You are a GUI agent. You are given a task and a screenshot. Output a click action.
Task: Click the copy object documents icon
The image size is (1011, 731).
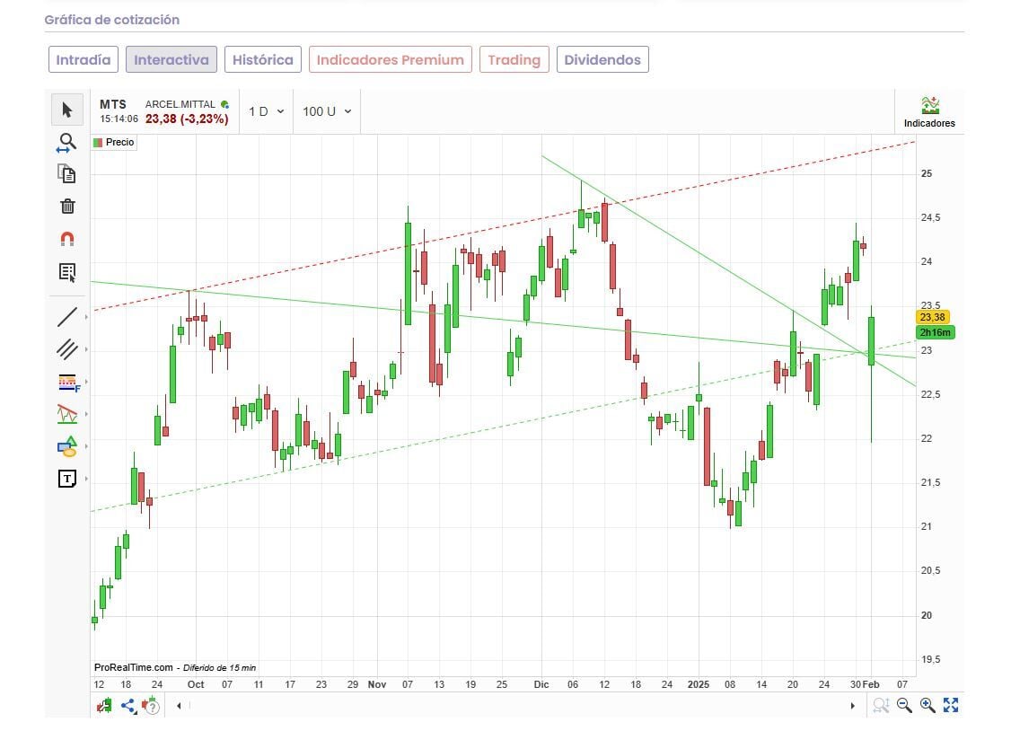coord(67,174)
